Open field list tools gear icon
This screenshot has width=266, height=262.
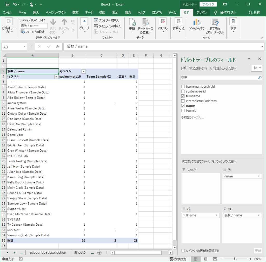point(257,68)
